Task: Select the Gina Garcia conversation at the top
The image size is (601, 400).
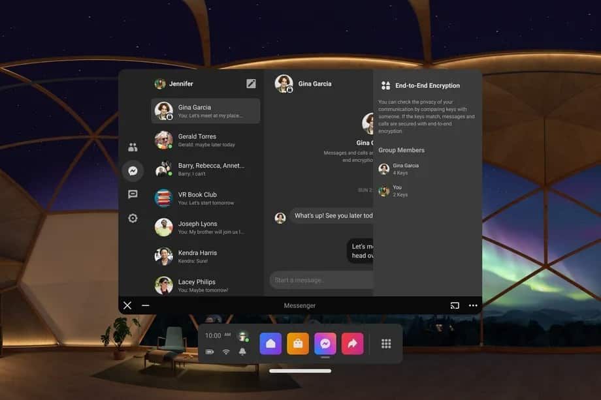Action: tap(203, 111)
